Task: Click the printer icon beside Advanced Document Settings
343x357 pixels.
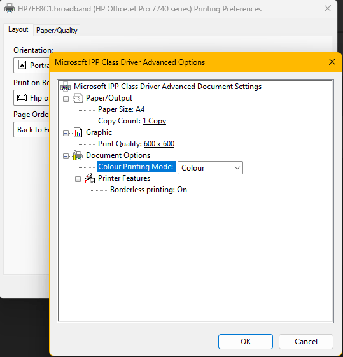Action: click(x=66, y=87)
